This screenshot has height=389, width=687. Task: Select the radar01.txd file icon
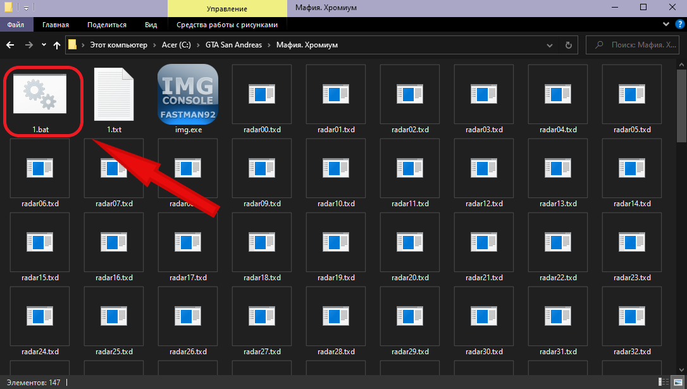pyautogui.click(x=336, y=94)
